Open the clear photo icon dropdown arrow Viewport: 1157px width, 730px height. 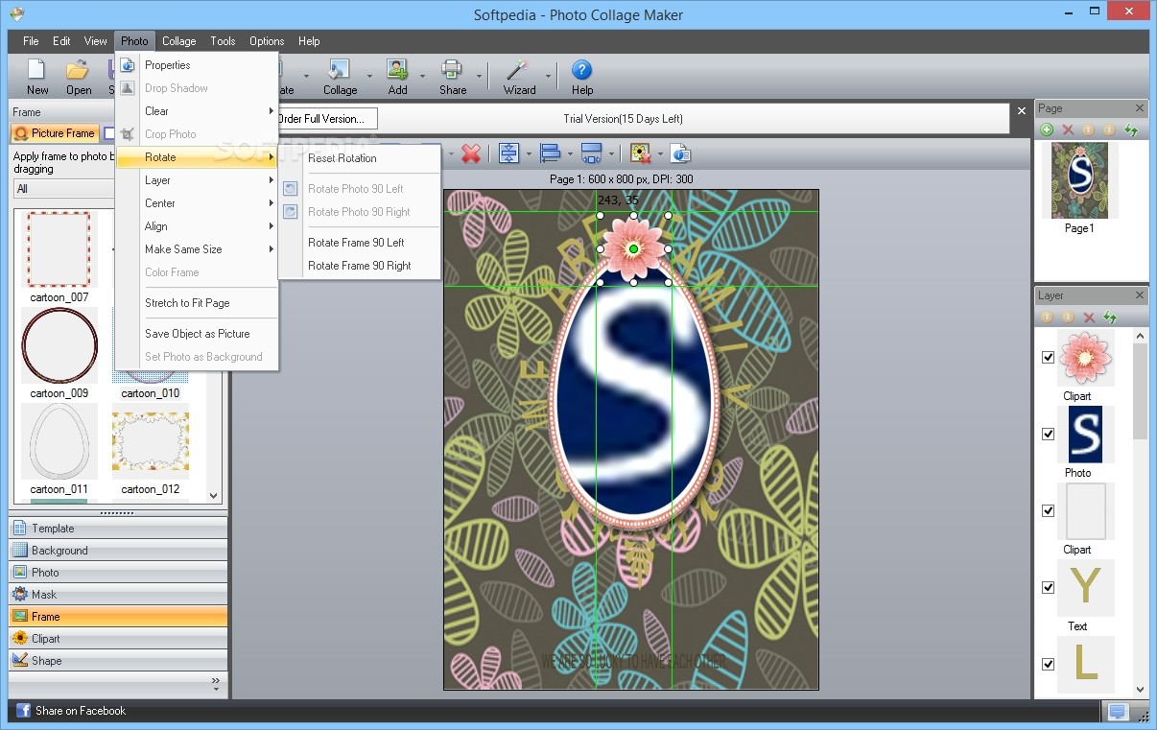tap(659, 154)
